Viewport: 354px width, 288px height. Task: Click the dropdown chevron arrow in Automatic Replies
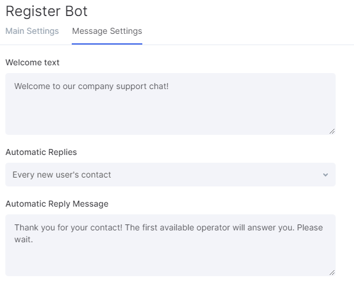pyautogui.click(x=326, y=175)
